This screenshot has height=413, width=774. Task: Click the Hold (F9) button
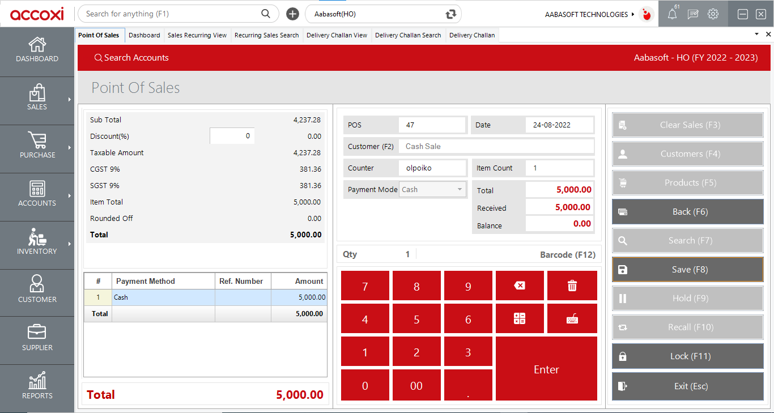click(x=688, y=299)
